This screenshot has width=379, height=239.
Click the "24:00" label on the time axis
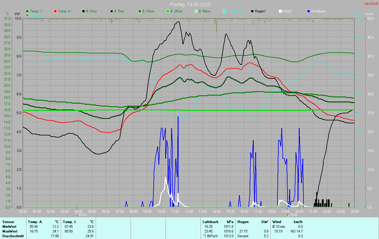[x=354, y=211]
